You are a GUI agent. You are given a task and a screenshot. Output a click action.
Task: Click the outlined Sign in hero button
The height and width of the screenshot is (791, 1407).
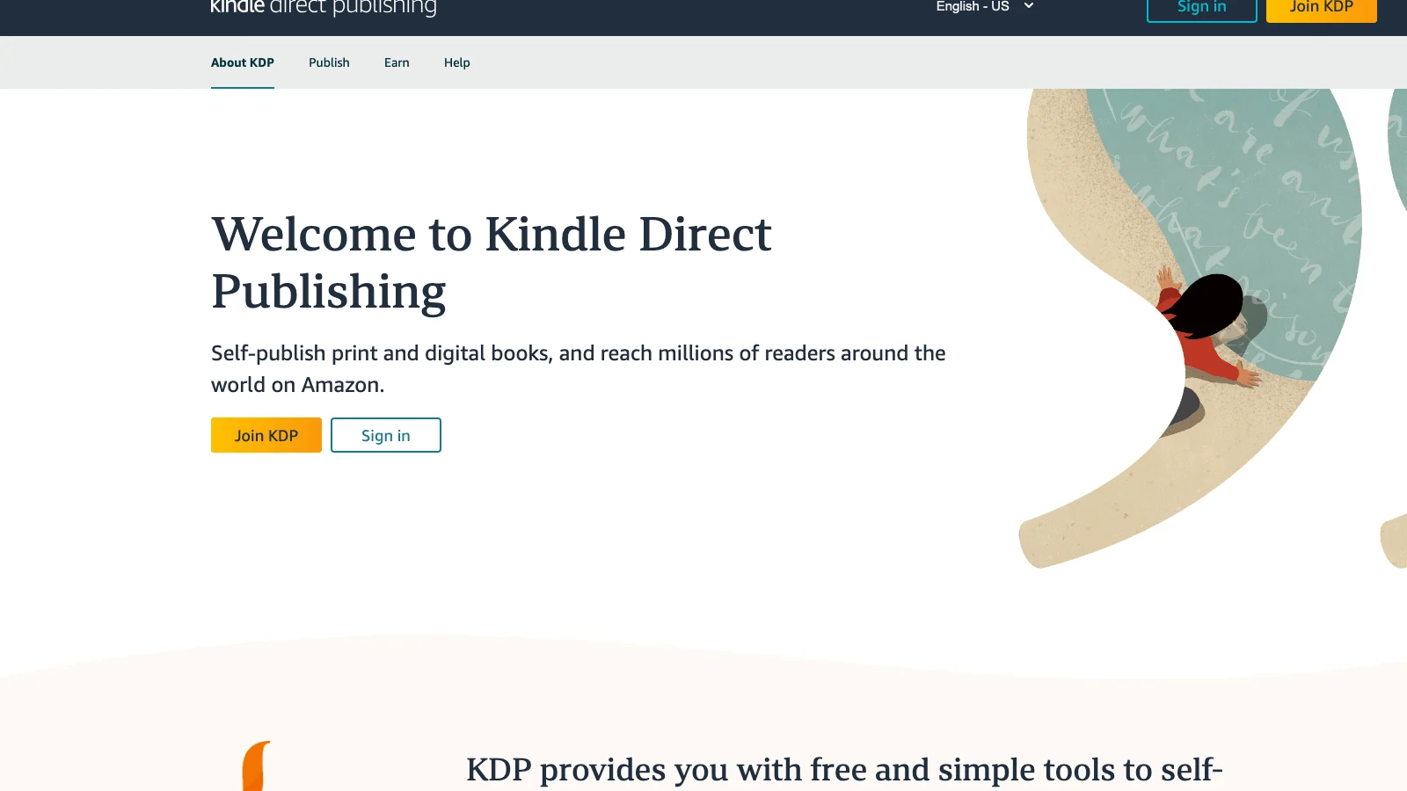pos(386,435)
